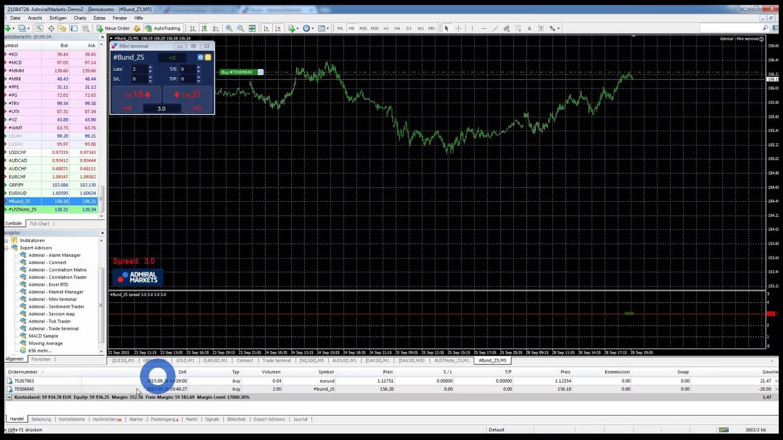Open the arrows objects dropdown
The image size is (783, 440).
pos(555,28)
